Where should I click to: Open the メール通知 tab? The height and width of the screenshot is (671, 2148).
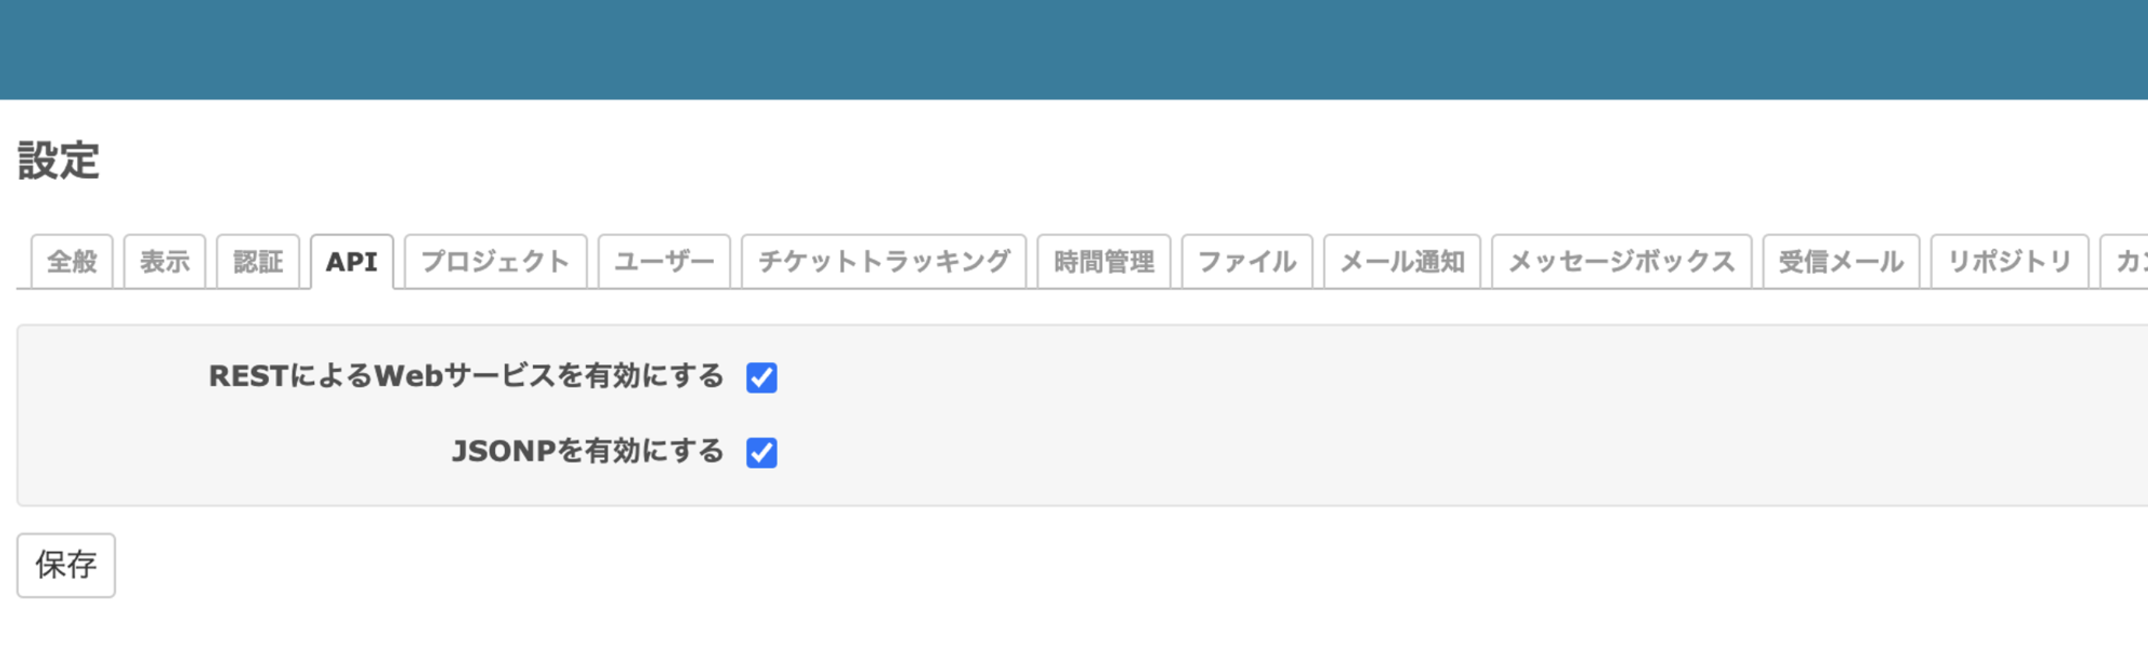[1401, 262]
